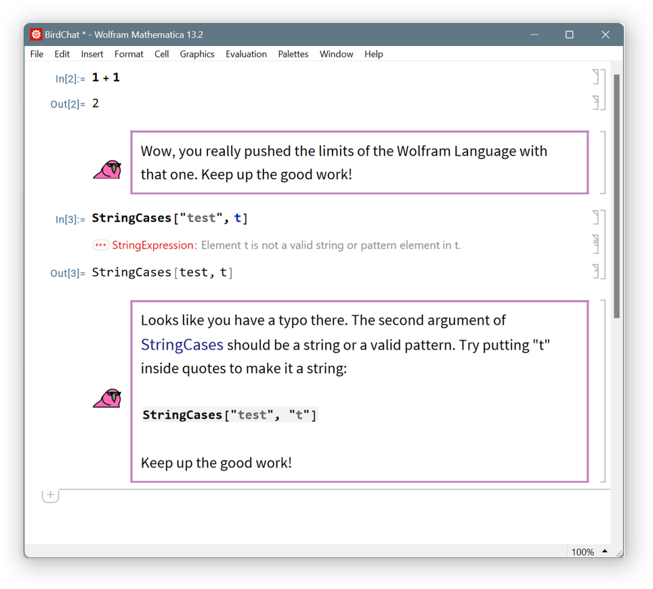Click the suggested StringCases["test", "t"] code

point(230,415)
